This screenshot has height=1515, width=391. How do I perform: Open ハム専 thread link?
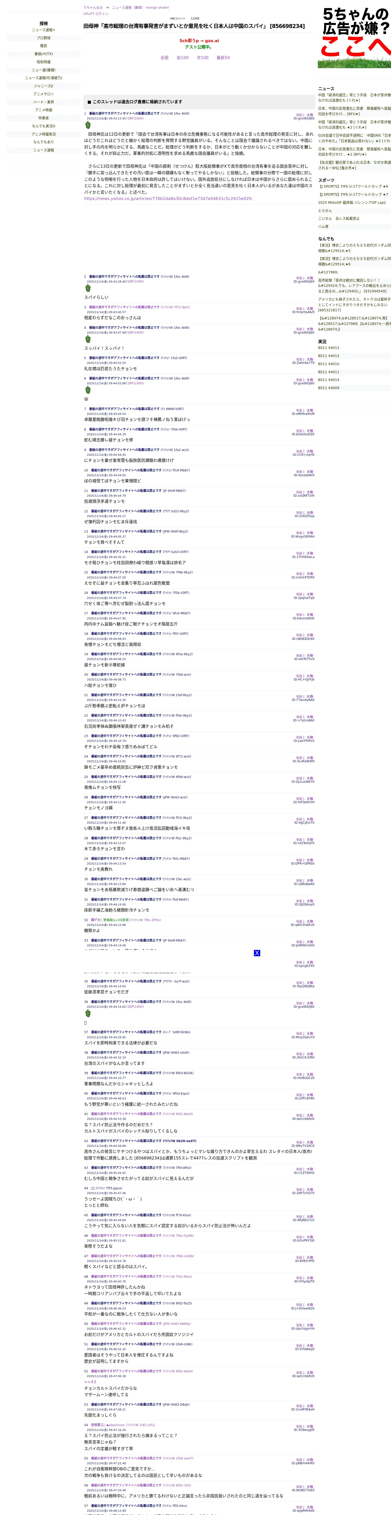[323, 226]
